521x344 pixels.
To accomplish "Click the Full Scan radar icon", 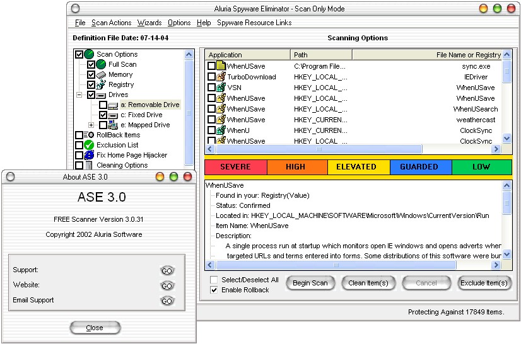I will pos(101,64).
